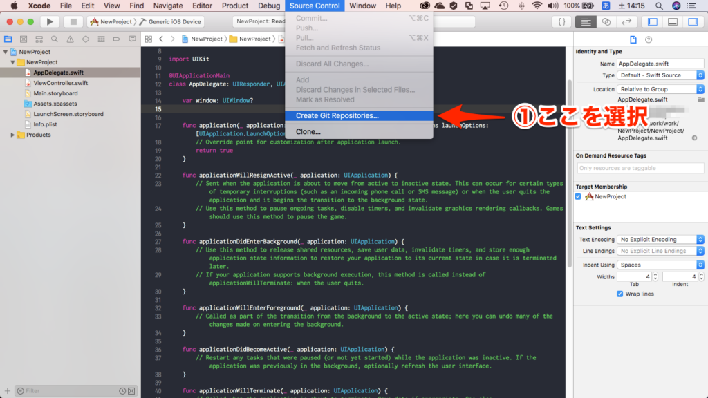Uncheck NewProject under Target Membership
The height and width of the screenshot is (398, 708).
(579, 196)
